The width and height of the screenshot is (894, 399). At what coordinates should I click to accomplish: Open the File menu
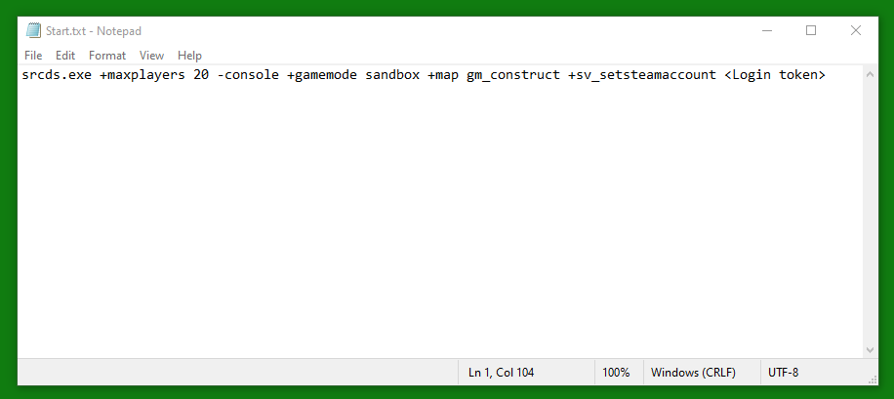click(x=33, y=56)
